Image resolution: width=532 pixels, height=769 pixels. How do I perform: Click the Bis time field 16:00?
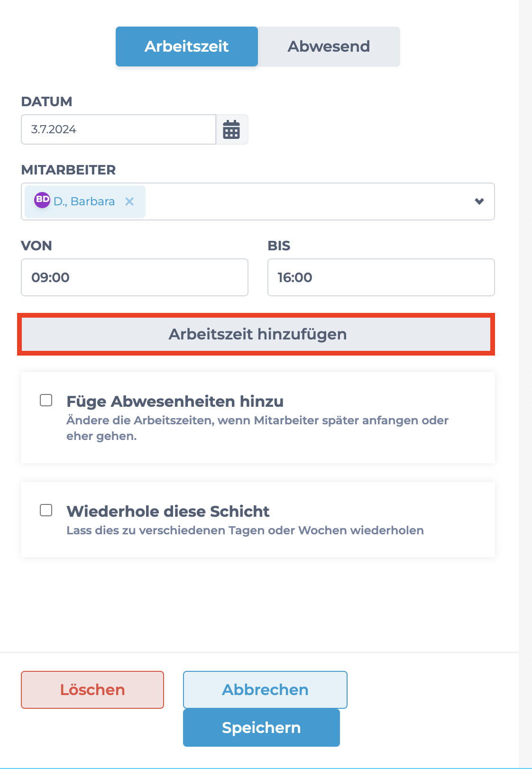point(381,277)
